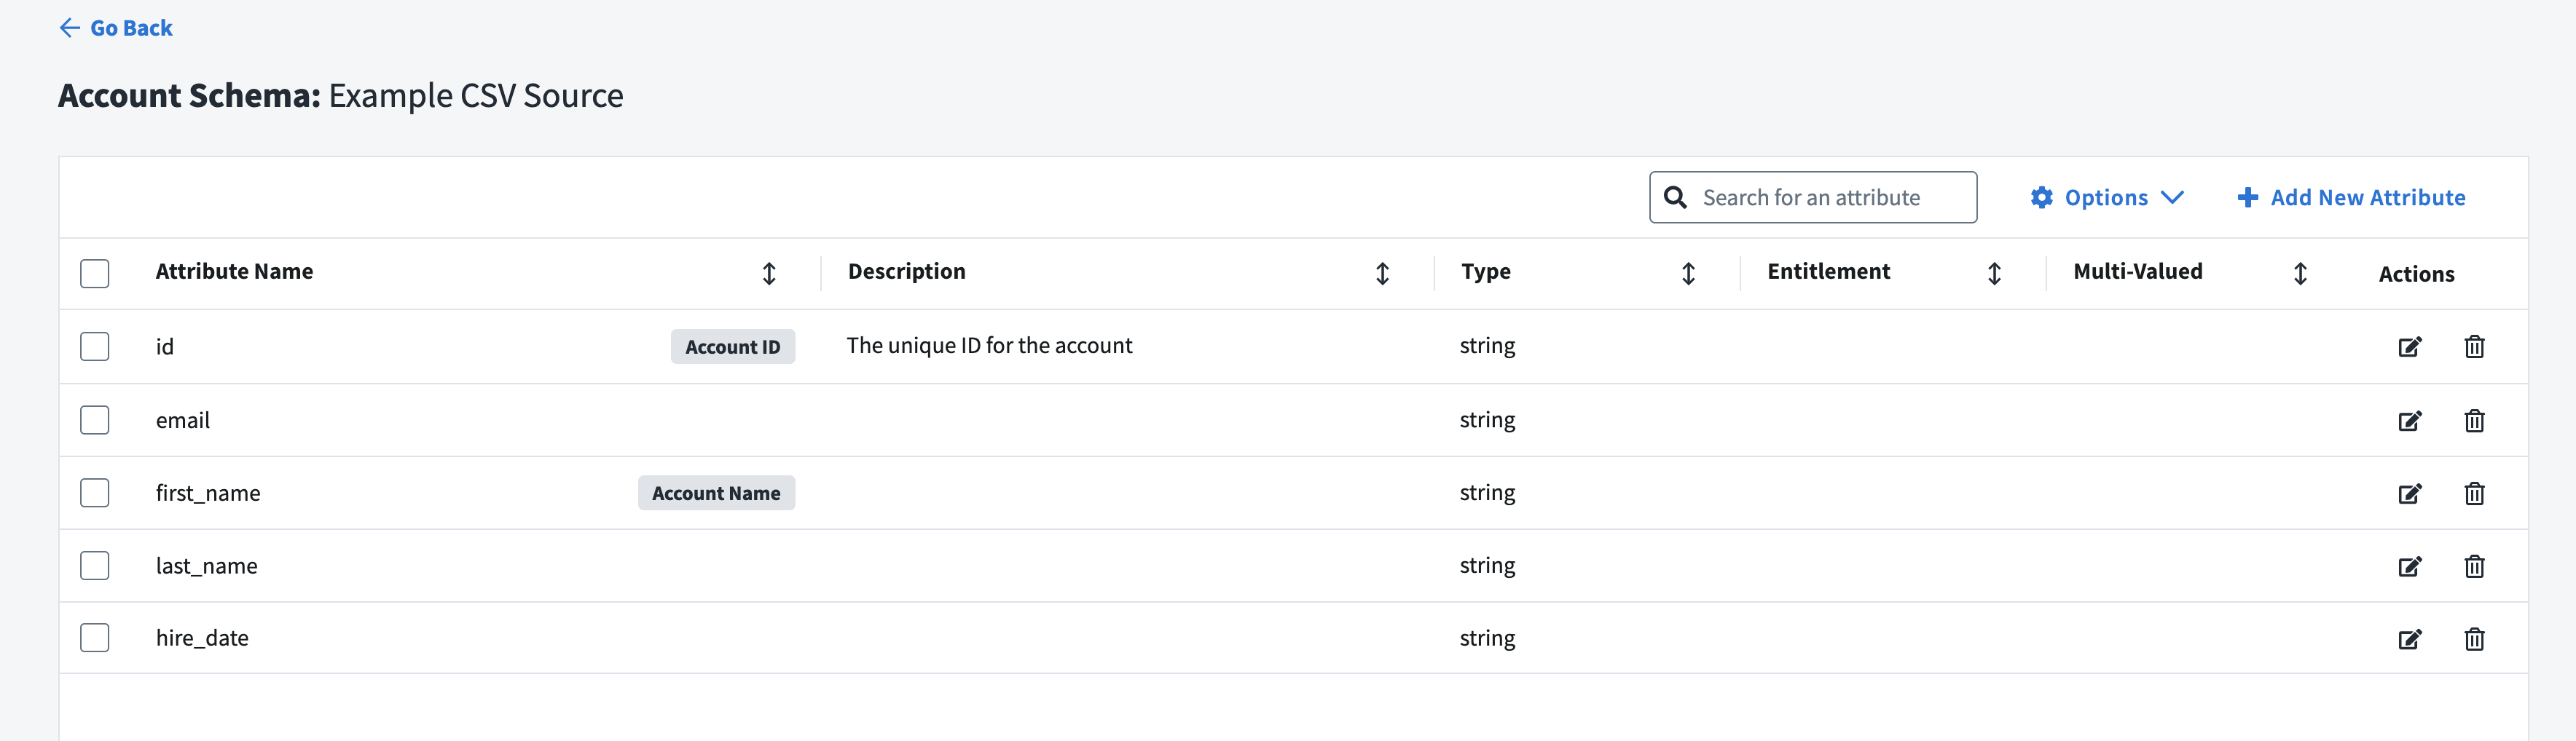The width and height of the screenshot is (2576, 741).
Task: Remove hire_date attribute with trash icon
Action: pos(2474,639)
